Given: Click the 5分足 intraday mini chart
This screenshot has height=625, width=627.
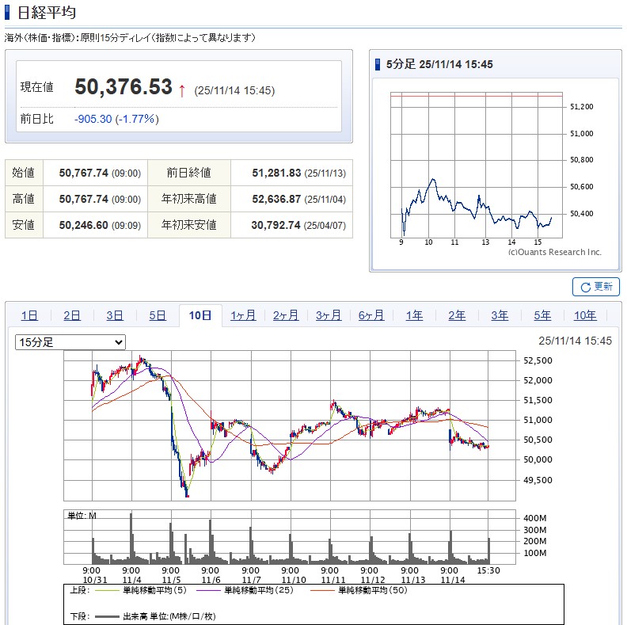Looking at the screenshot, I should pos(476,165).
